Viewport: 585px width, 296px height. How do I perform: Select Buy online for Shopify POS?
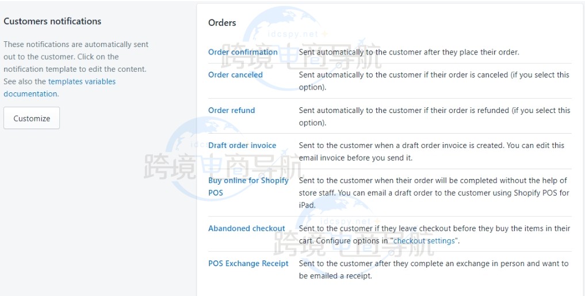(248, 181)
